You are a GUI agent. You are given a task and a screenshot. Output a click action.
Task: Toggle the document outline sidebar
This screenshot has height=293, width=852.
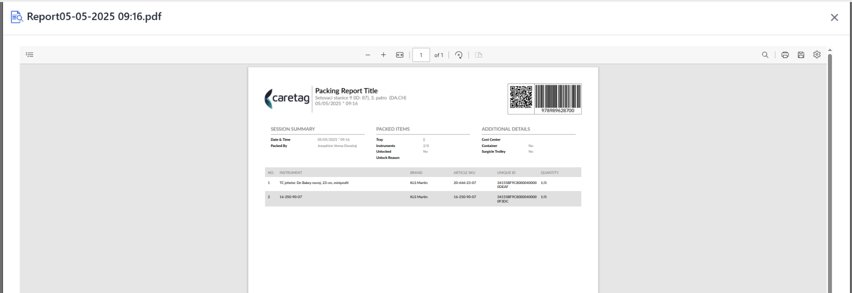(x=30, y=55)
